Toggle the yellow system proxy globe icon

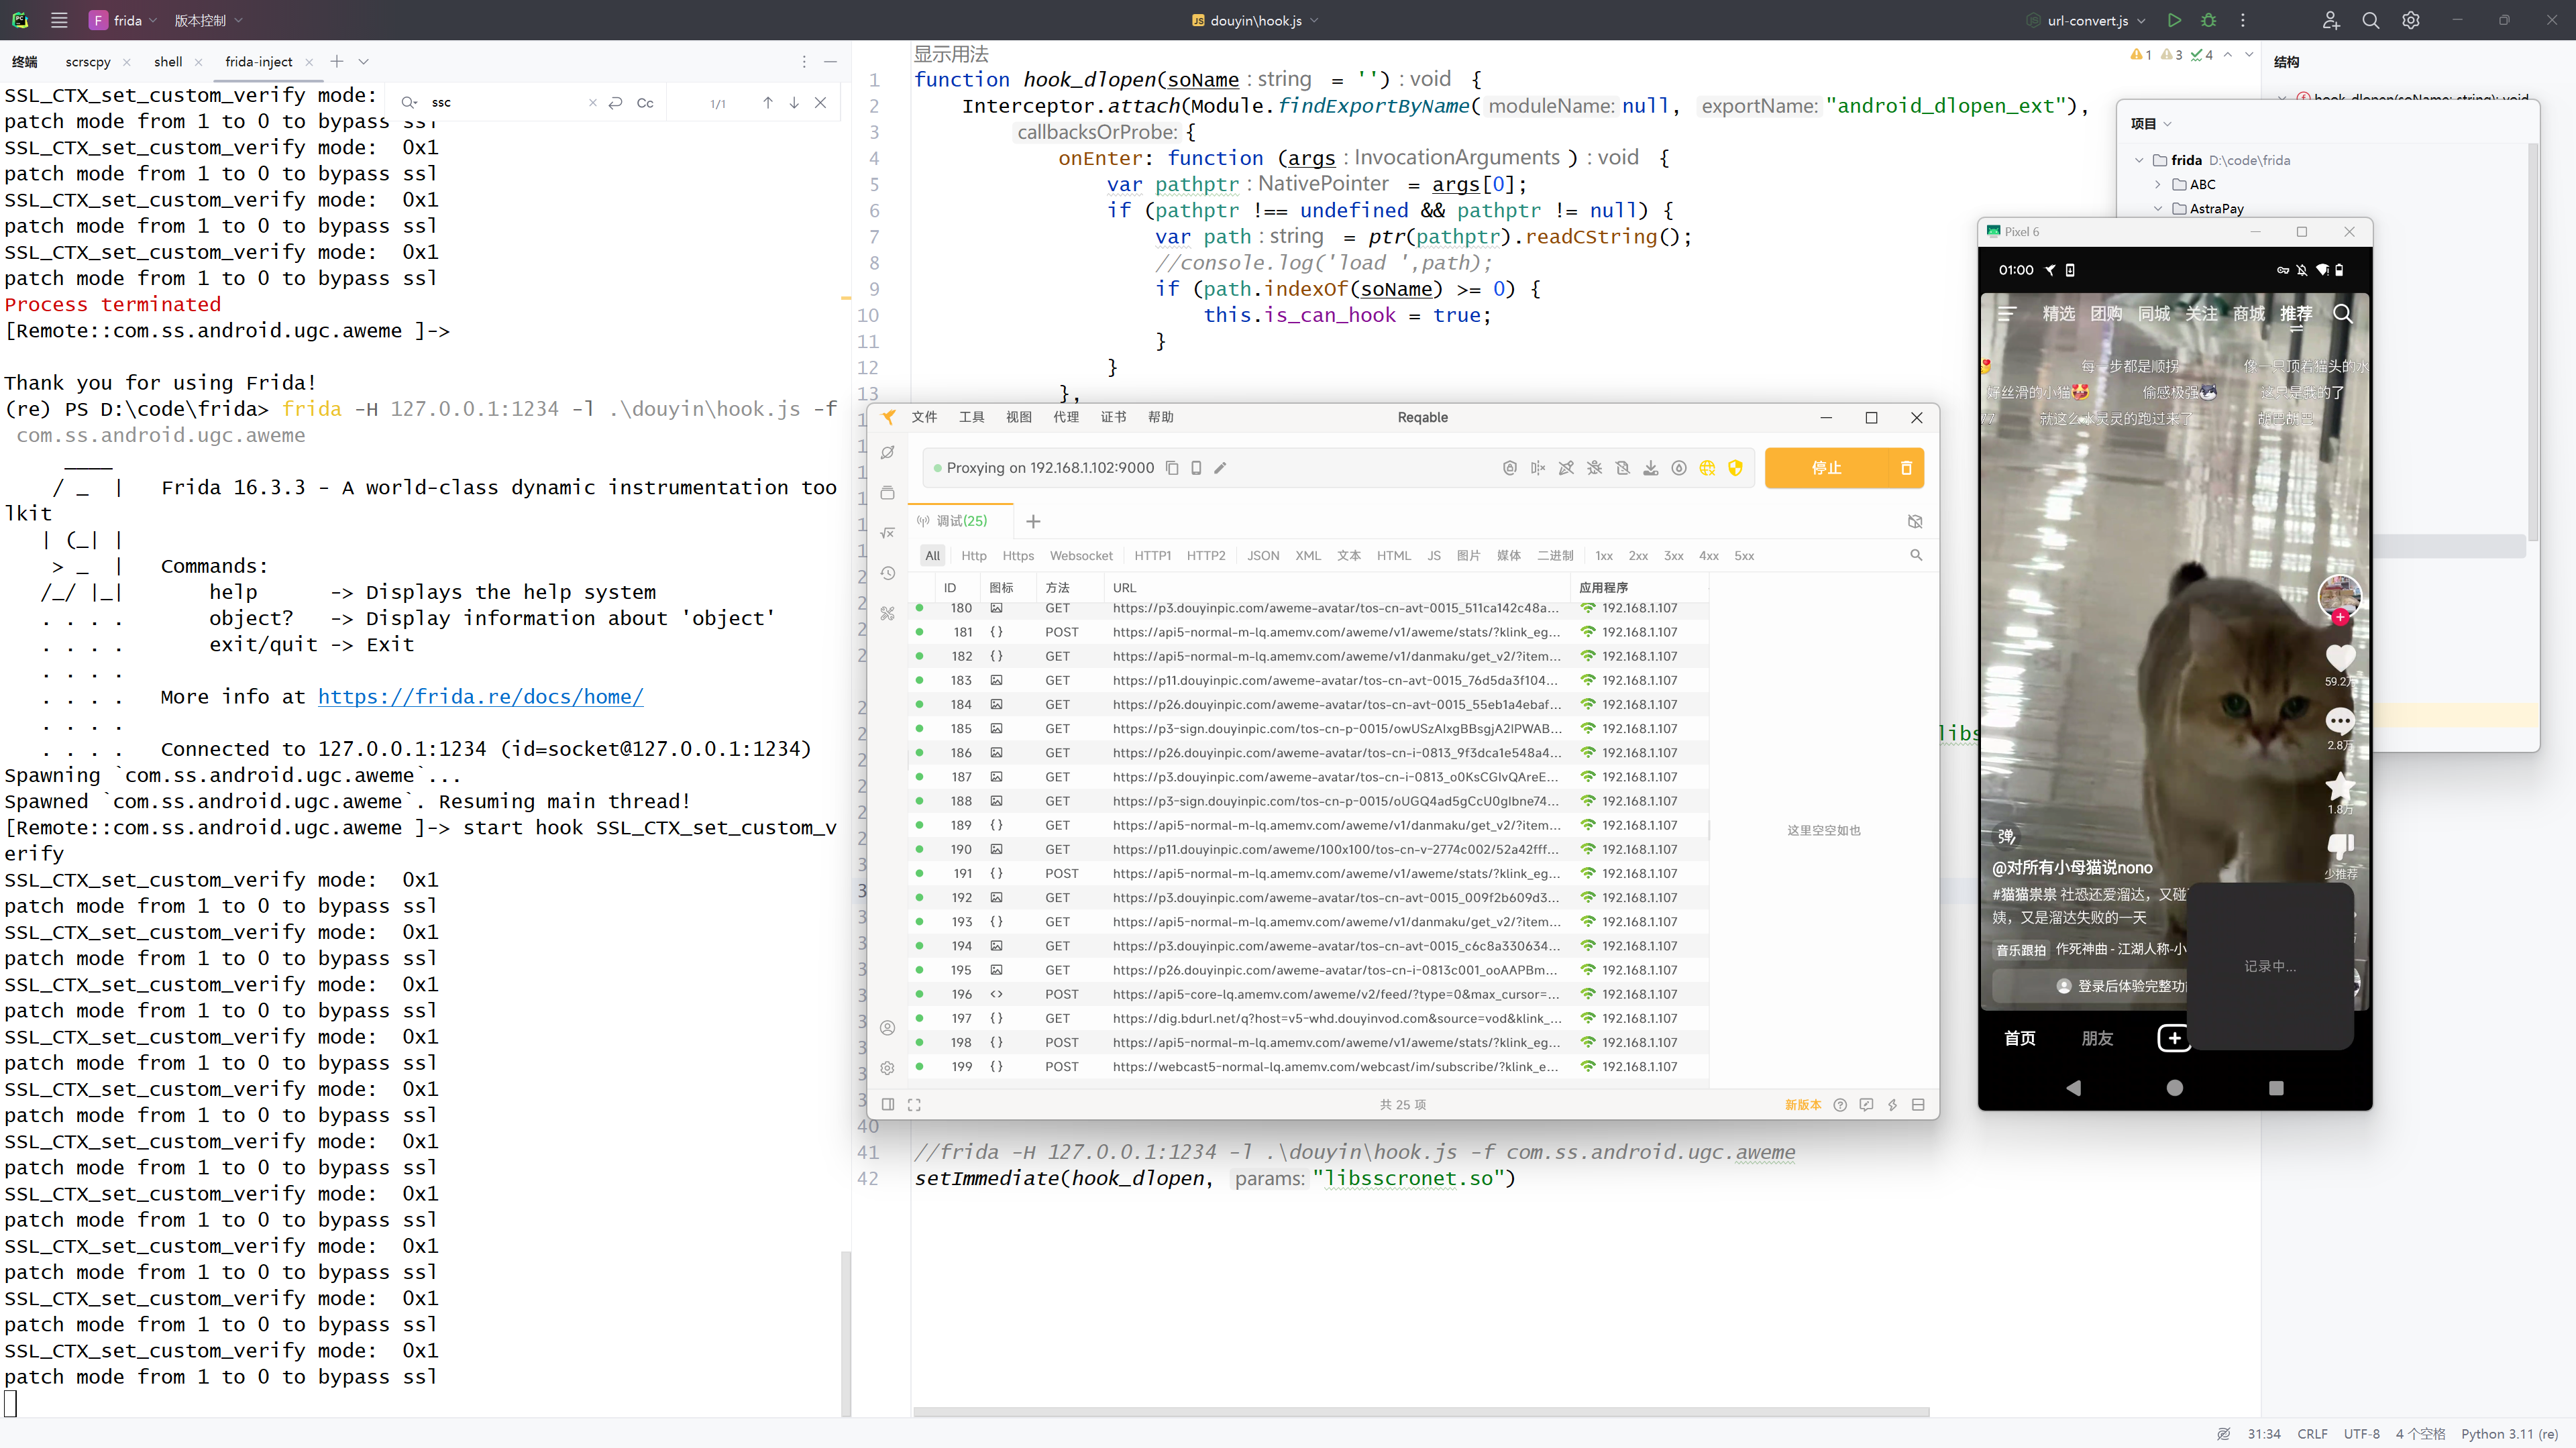pos(1707,468)
